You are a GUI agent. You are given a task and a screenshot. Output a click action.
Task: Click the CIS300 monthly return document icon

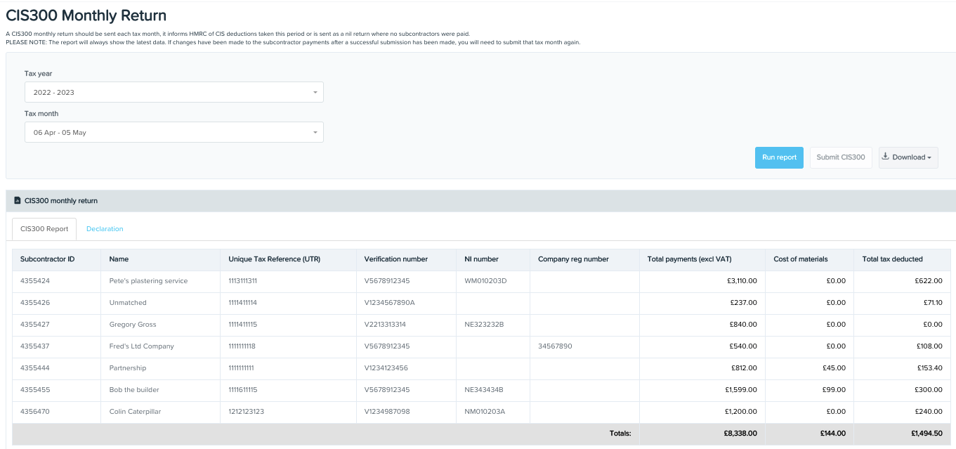coord(18,201)
